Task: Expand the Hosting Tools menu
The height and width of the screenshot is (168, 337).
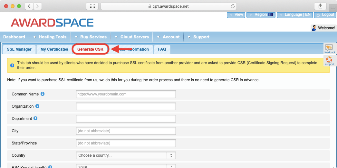Action: pos(50,37)
